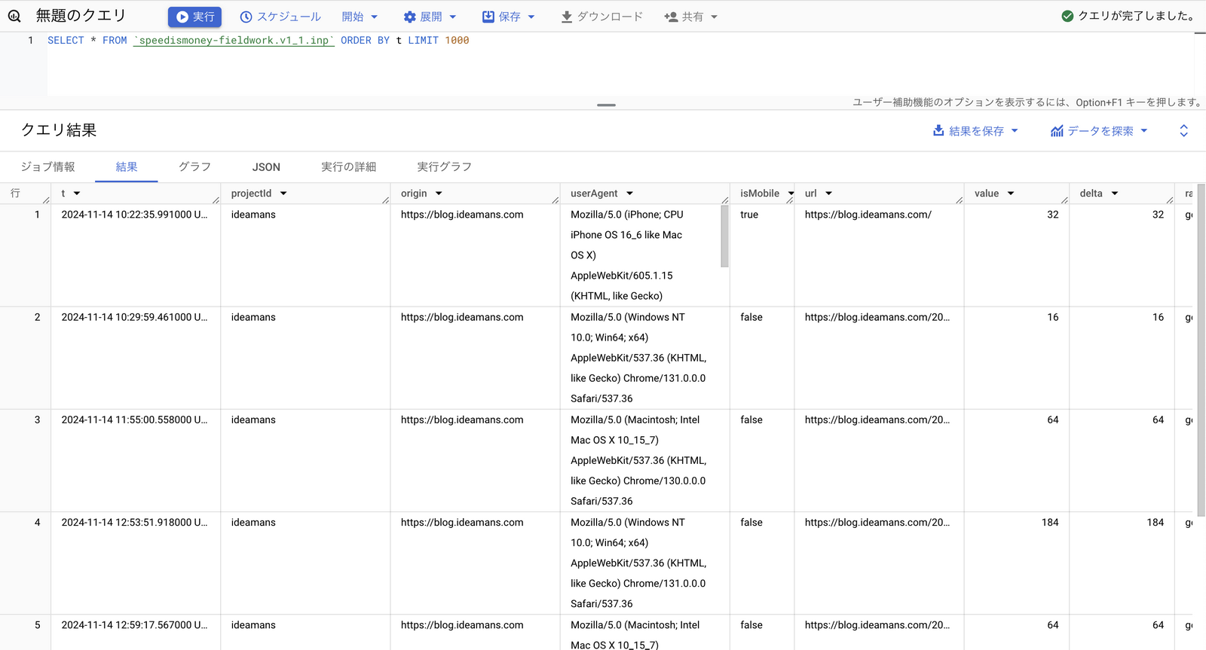Open the userAgent column menu arrow
Screen dimensions: 1206x650
630,194
